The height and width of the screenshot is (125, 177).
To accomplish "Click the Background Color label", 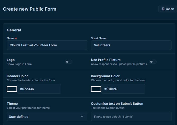I will coord(105,76).
